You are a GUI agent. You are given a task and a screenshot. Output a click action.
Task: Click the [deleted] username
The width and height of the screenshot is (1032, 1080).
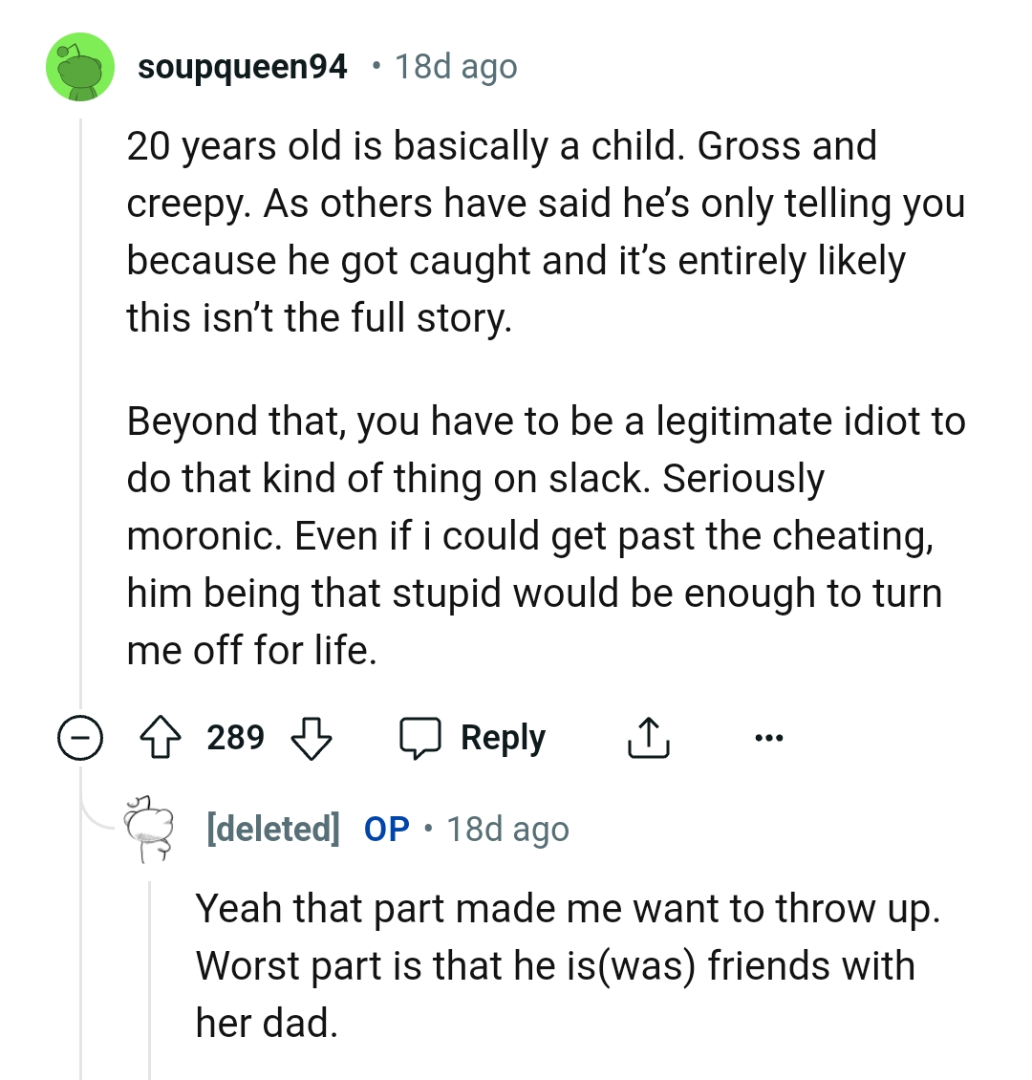coord(272,829)
